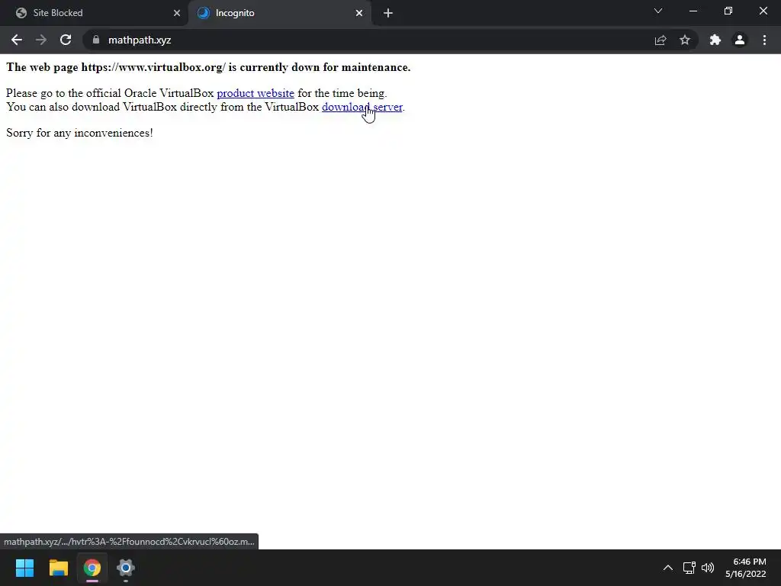The image size is (781, 586).
Task: Open the Windows Start menu
Action: (x=25, y=568)
